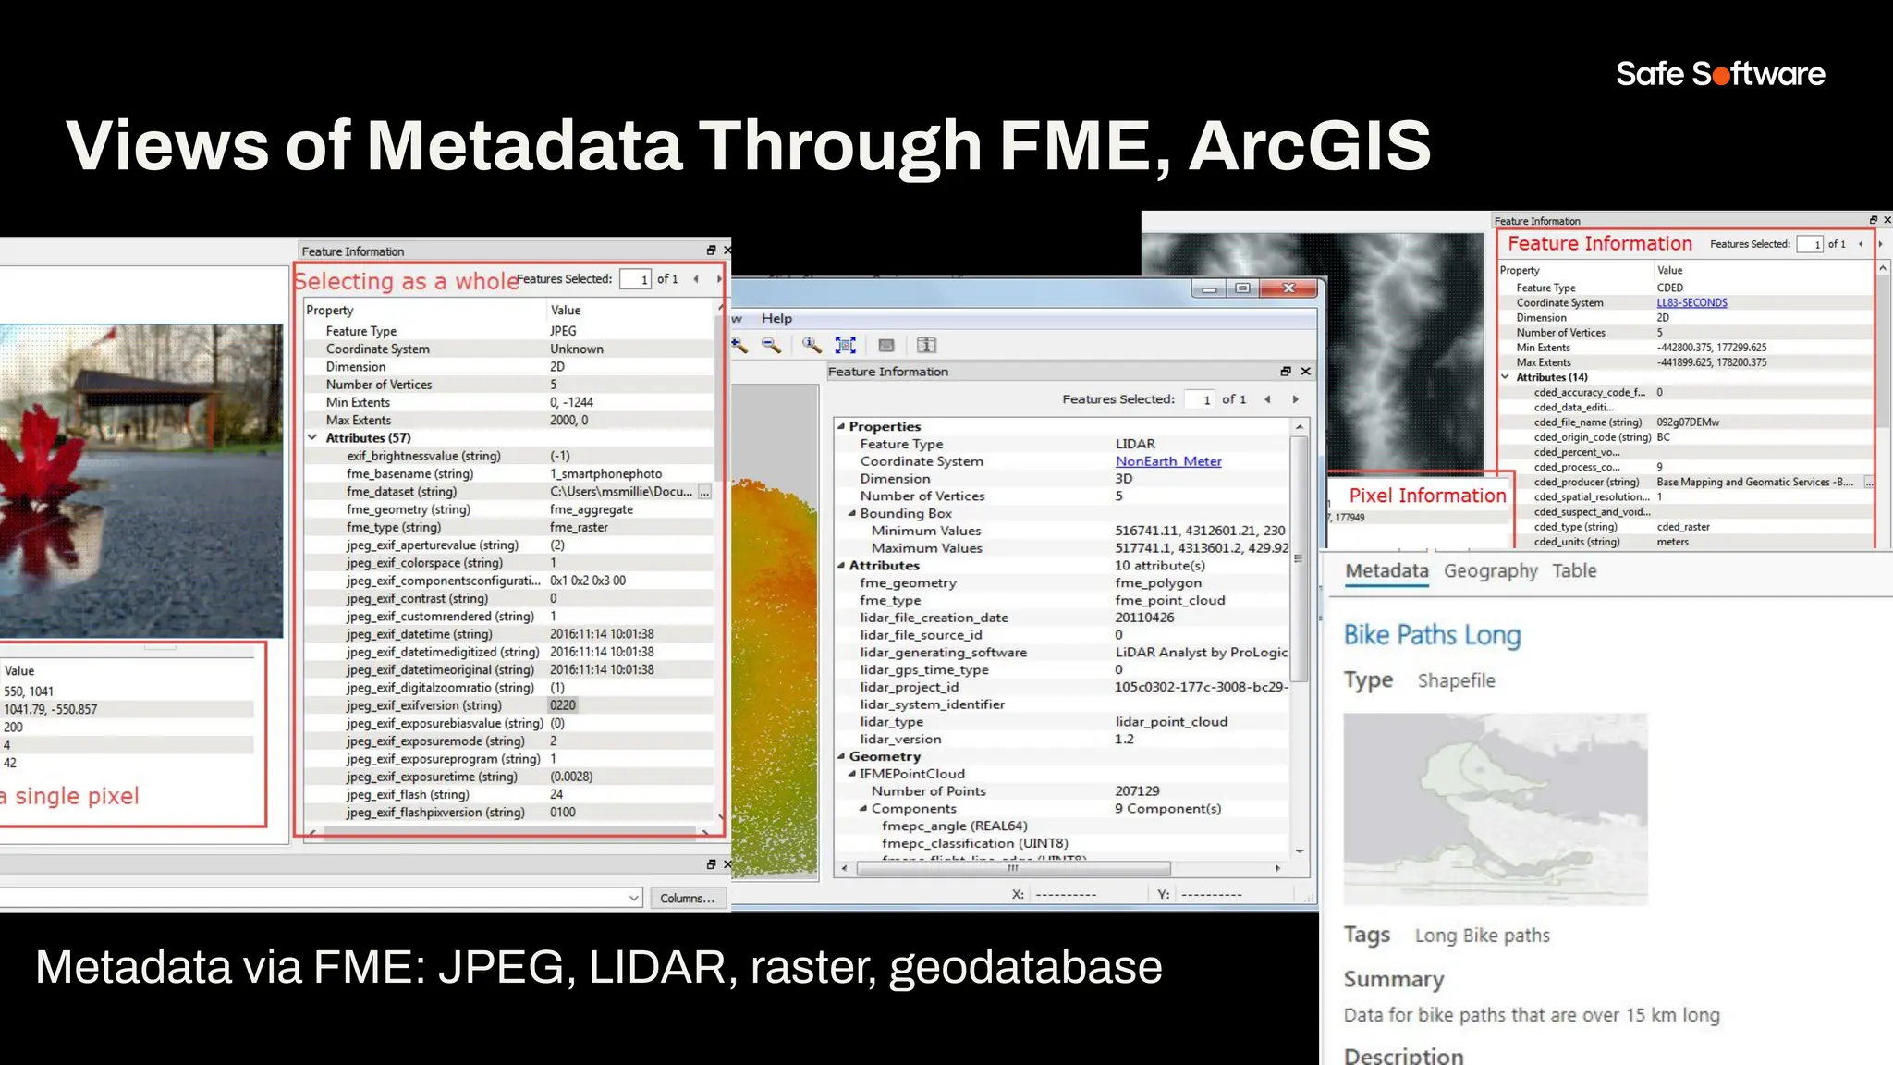Click the zoom to full extents icon
Image resolution: width=1893 pixels, height=1065 pixels.
tap(845, 345)
